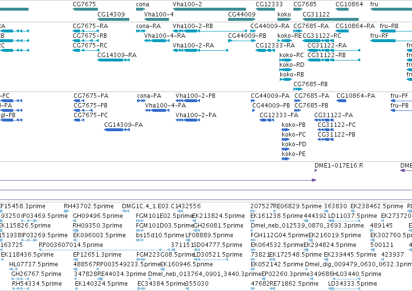Click EST EK238462.5prime
The width and height of the screenshot is (412, 291).
coord(377,206)
